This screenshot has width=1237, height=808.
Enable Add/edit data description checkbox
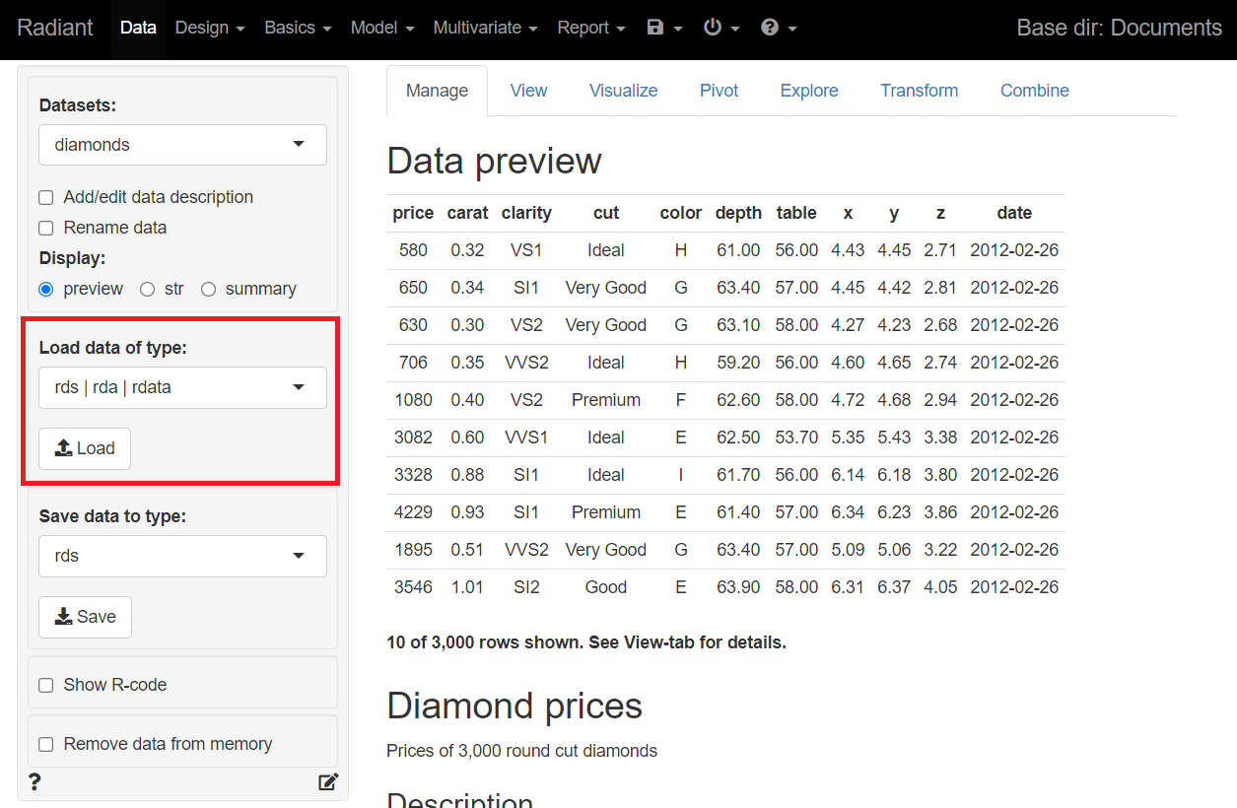(x=46, y=198)
